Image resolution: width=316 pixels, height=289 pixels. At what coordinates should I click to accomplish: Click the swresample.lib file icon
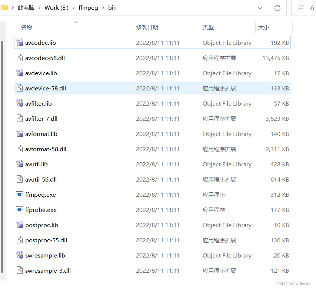pos(20,255)
